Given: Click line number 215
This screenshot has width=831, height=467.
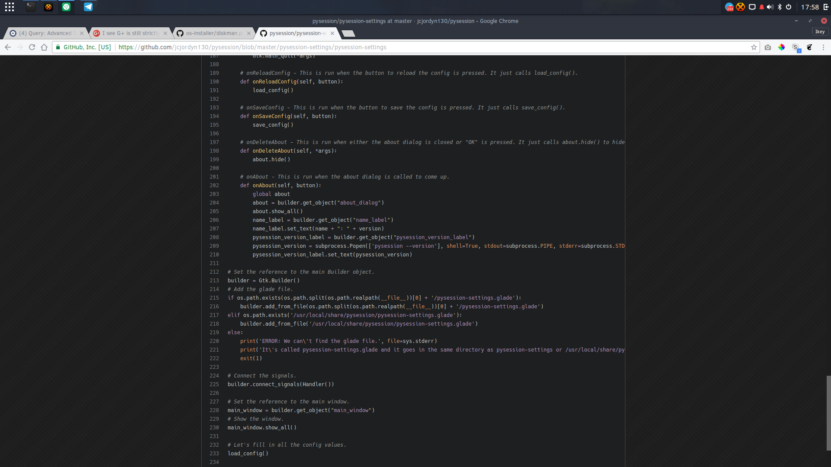Looking at the screenshot, I should [x=214, y=298].
